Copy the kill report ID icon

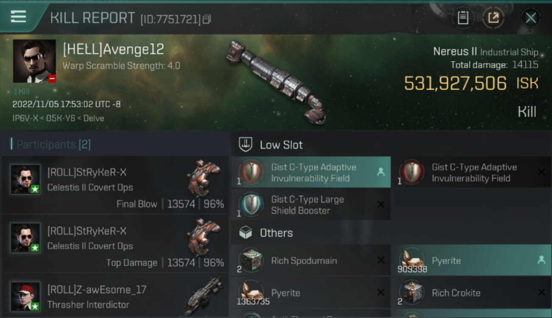click(x=207, y=19)
